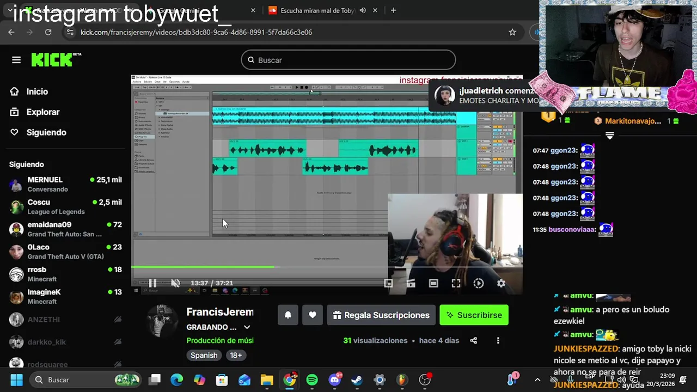Open video player settings gear
Screen dimensions: 697x392
click(501, 283)
